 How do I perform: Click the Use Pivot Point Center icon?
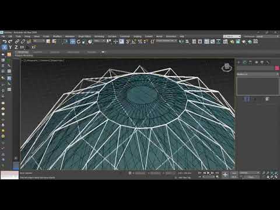(108, 41)
